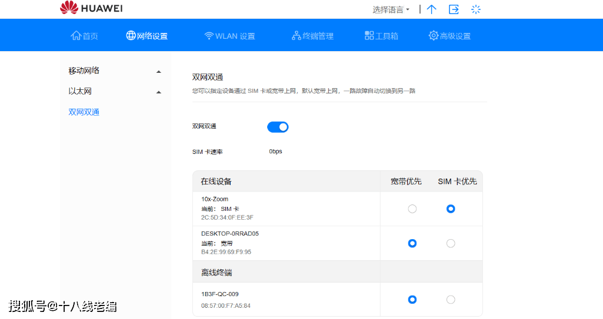
Task: Open the 终端管理 tab
Action: [x=312, y=36]
